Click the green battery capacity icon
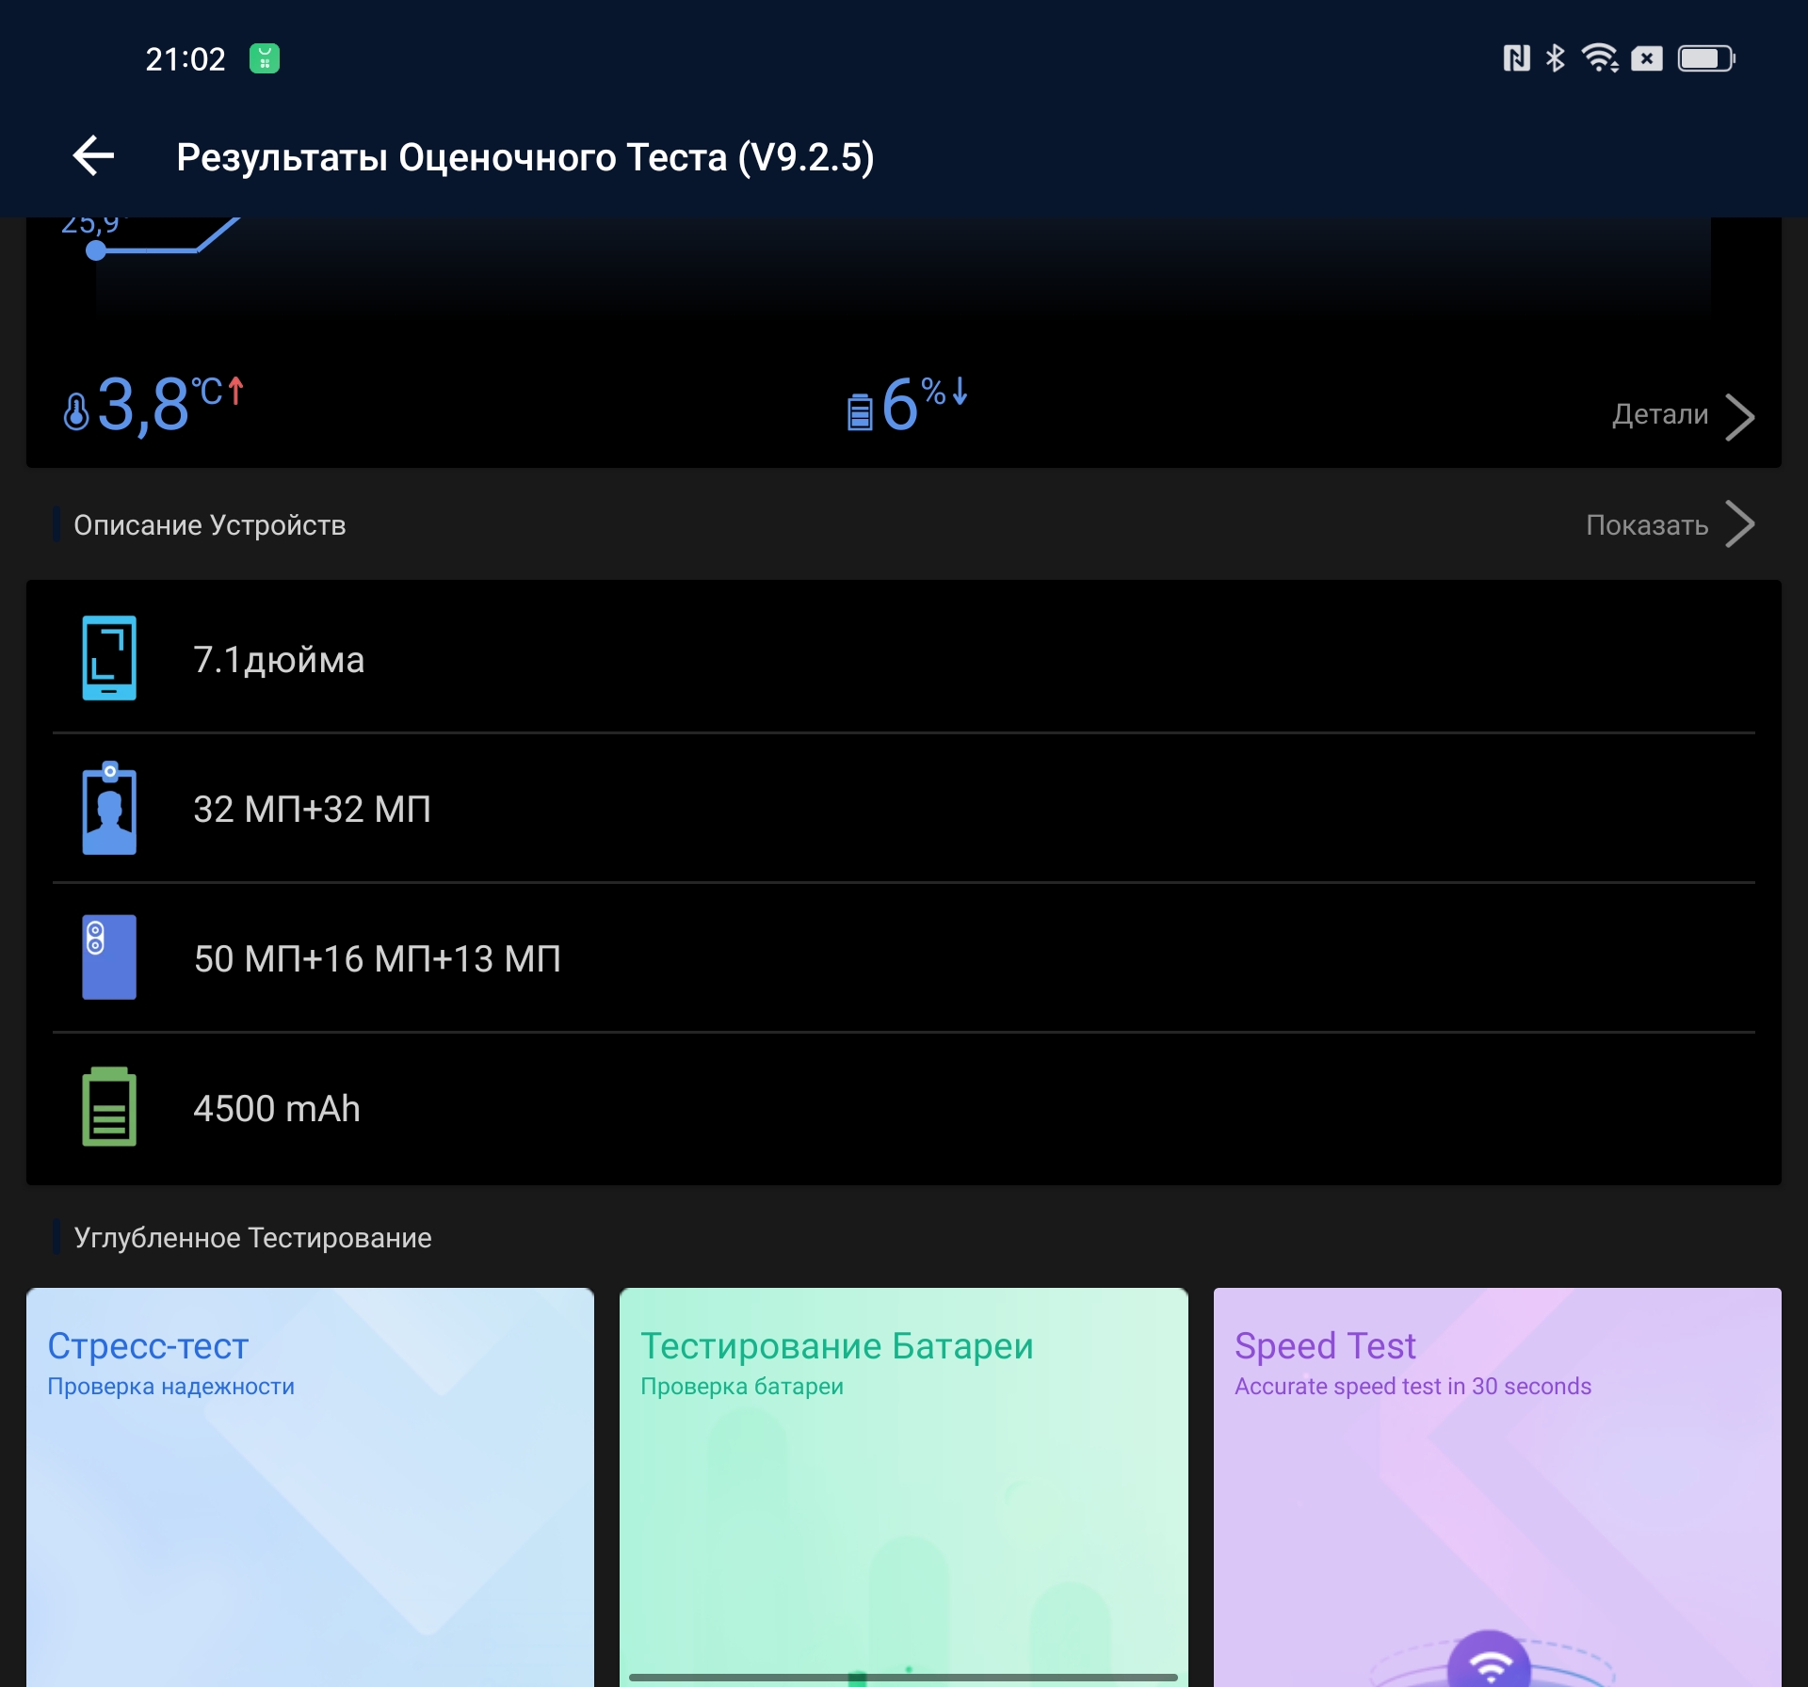The image size is (1808, 1687). 109,1107
